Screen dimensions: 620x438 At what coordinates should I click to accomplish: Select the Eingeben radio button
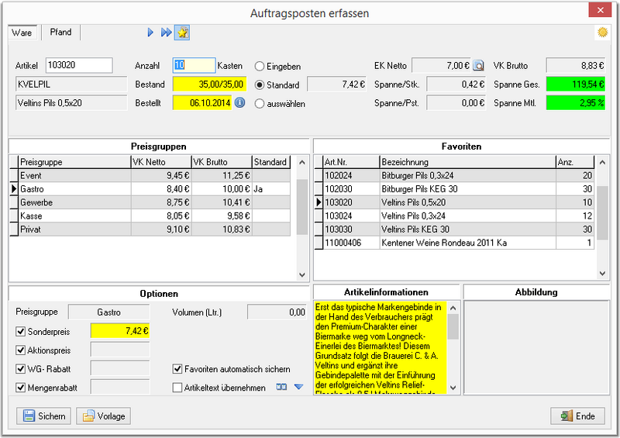pos(260,66)
